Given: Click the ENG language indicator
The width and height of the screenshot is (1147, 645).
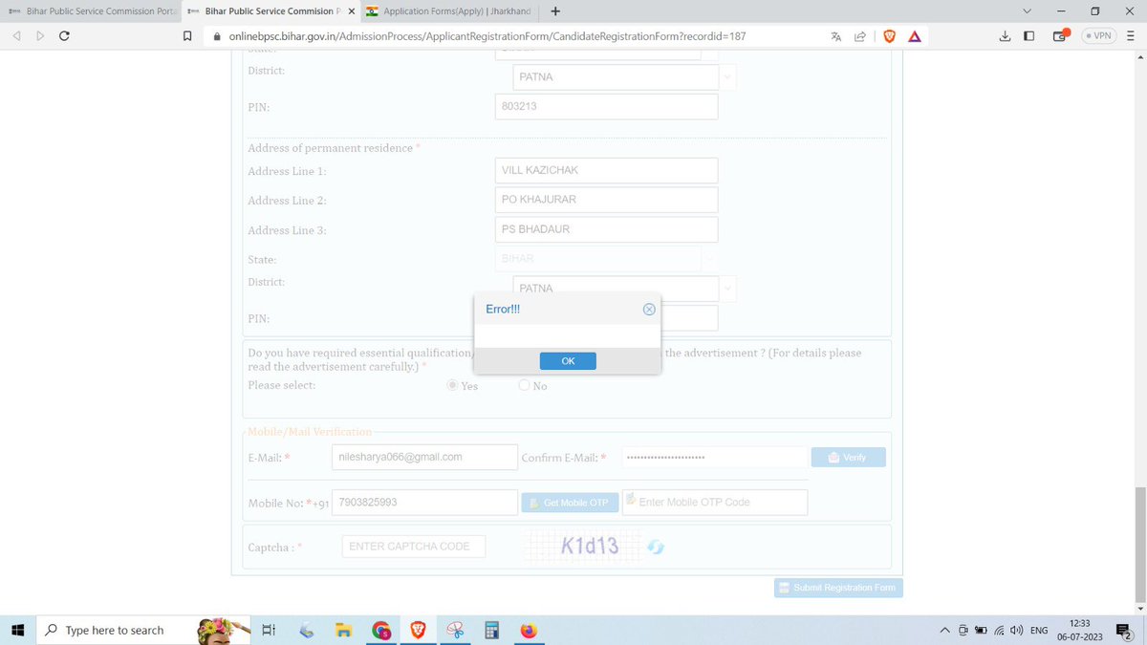Looking at the screenshot, I should [x=1040, y=630].
